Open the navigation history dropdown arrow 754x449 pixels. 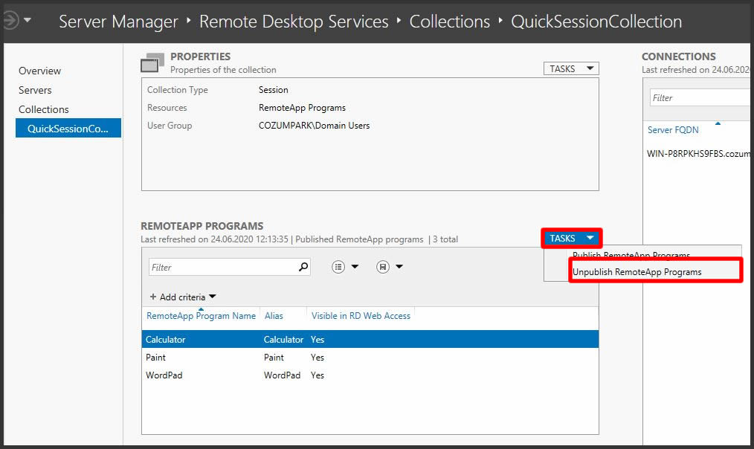point(28,20)
